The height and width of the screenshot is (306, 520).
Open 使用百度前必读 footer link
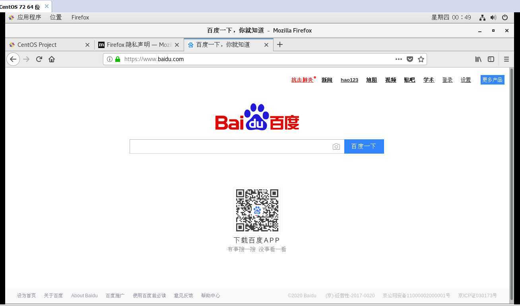click(x=149, y=296)
